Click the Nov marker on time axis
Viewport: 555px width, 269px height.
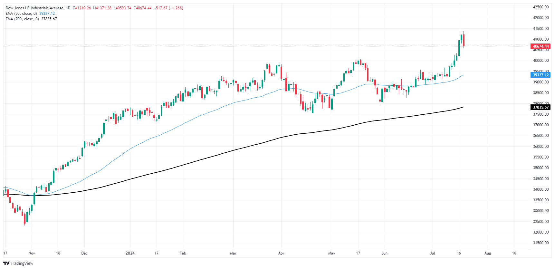pyautogui.click(x=32, y=253)
